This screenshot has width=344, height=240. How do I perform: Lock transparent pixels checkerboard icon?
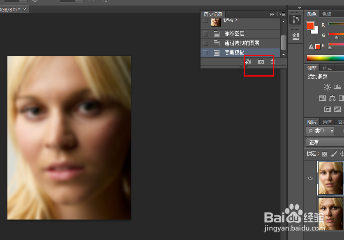pyautogui.click(x=324, y=154)
